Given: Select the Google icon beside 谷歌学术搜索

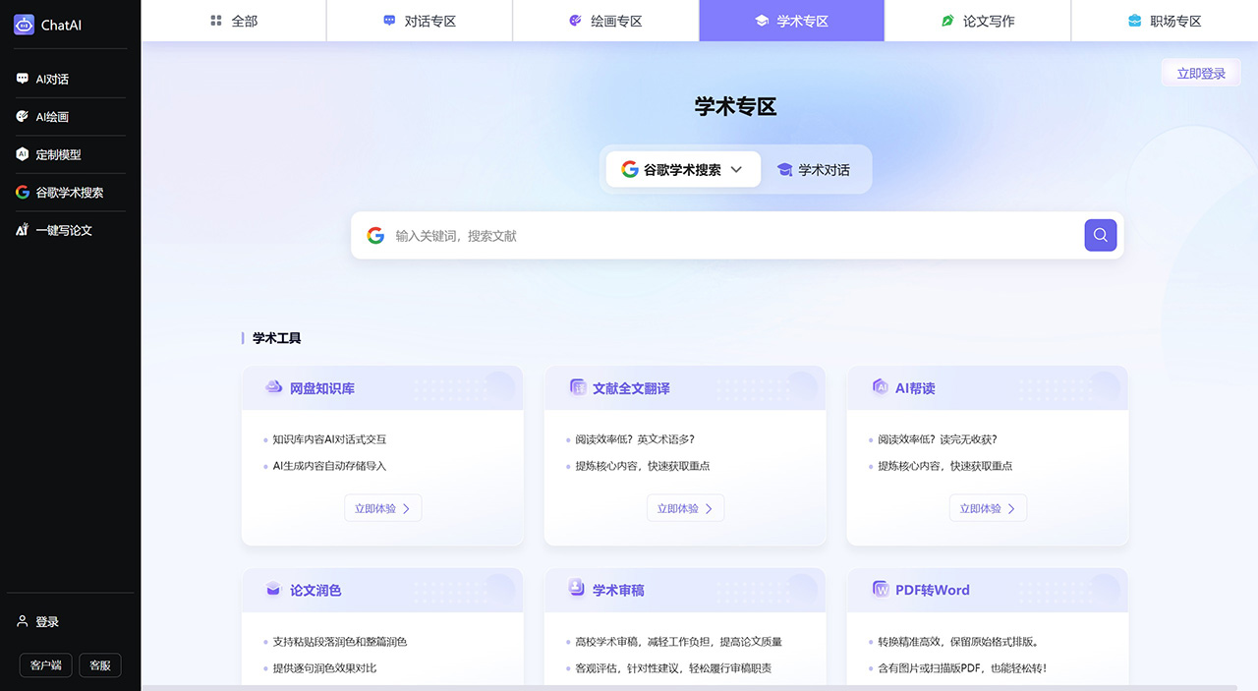Looking at the screenshot, I should [x=24, y=192].
